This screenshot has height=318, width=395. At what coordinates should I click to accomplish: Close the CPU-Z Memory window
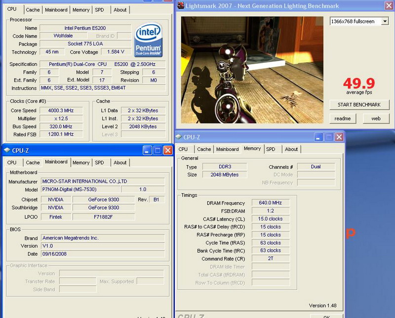pos(339,137)
